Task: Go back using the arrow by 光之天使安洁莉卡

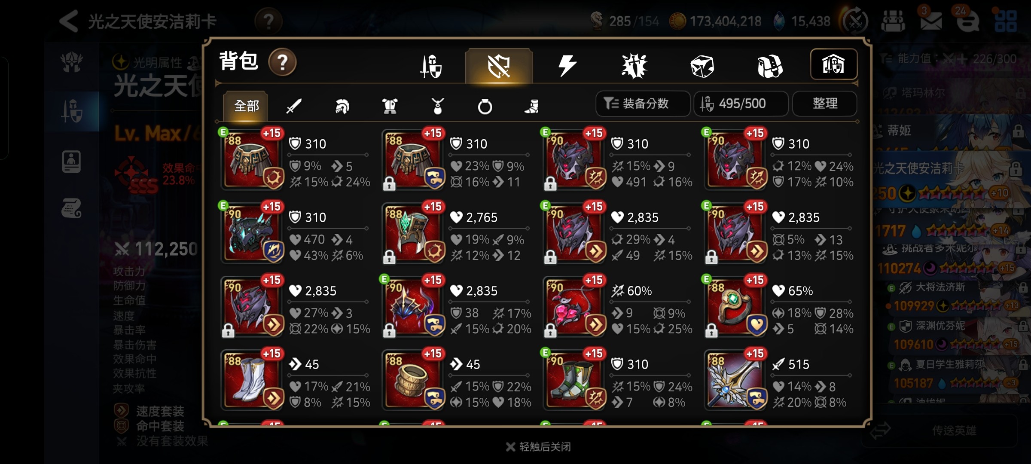Action: pos(69,21)
